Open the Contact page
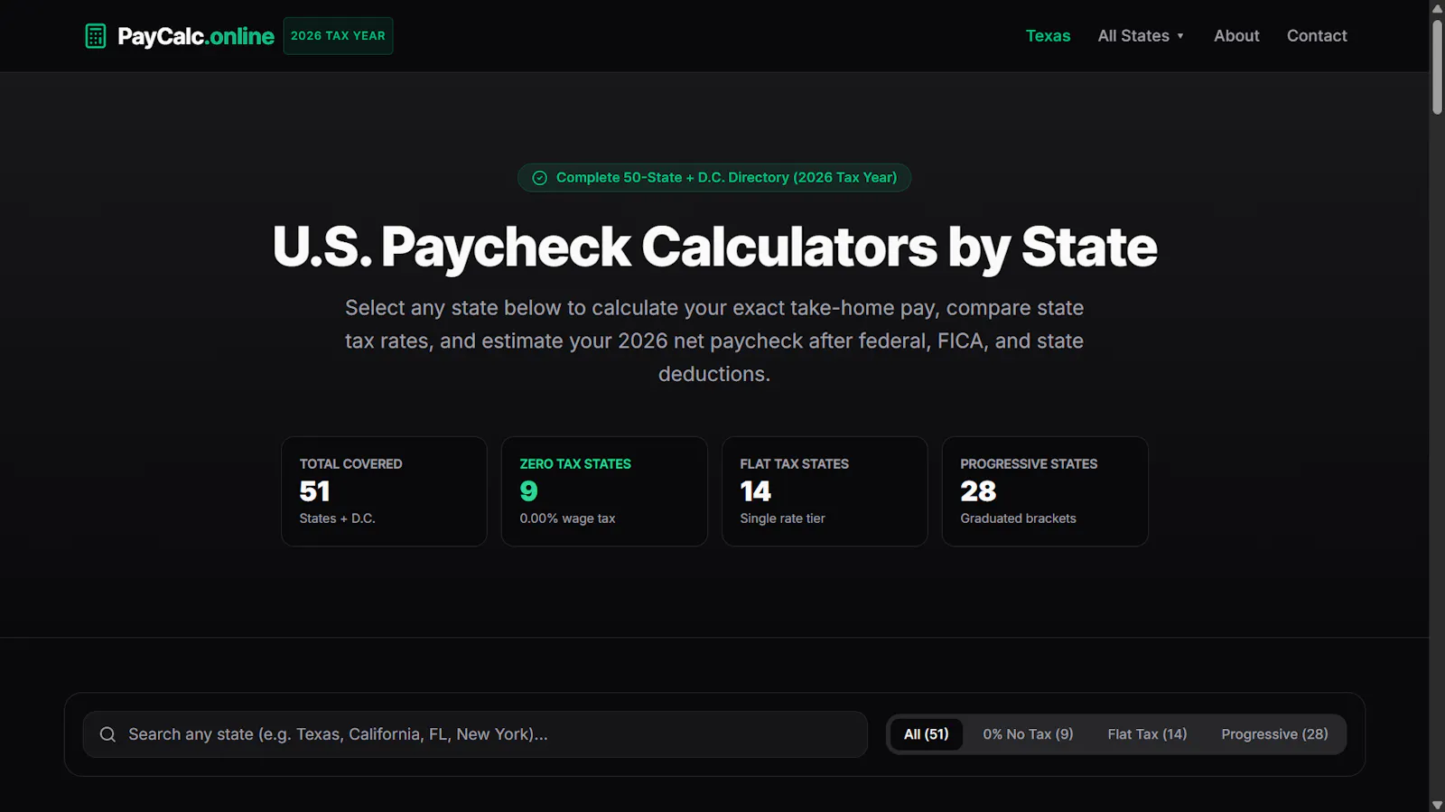The height and width of the screenshot is (812, 1445). click(1317, 36)
